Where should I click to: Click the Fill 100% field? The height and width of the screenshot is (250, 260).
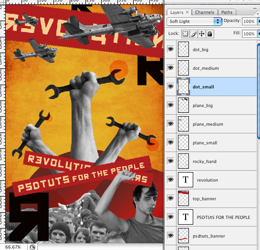tap(249, 34)
